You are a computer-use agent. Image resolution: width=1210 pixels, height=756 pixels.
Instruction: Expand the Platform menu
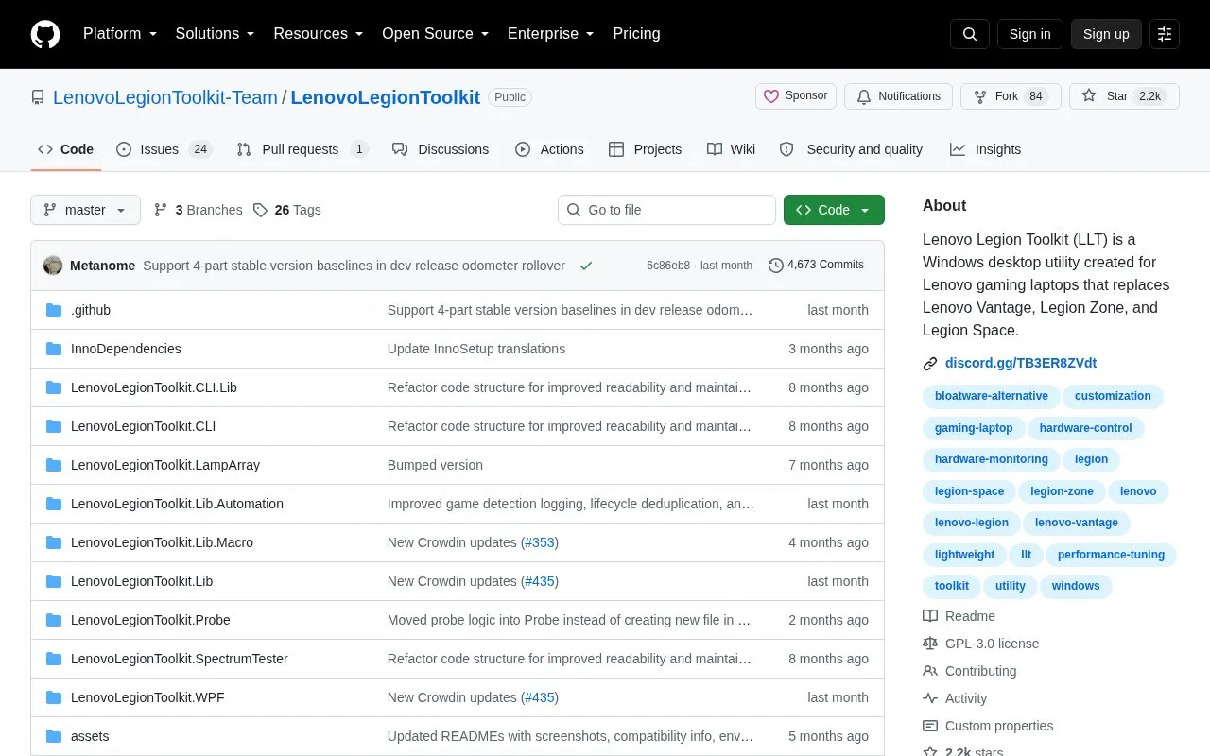[120, 34]
